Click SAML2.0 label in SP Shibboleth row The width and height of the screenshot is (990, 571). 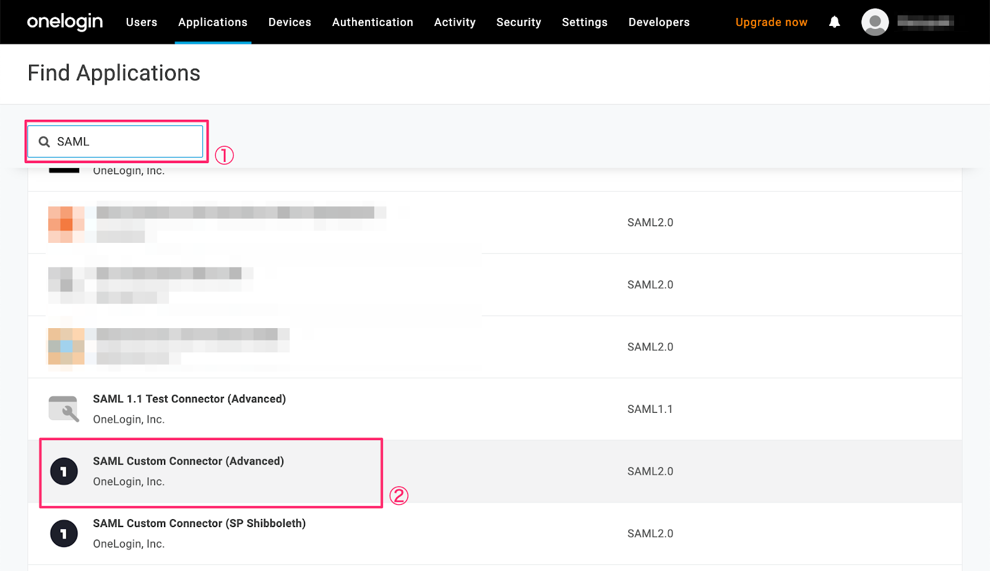650,534
